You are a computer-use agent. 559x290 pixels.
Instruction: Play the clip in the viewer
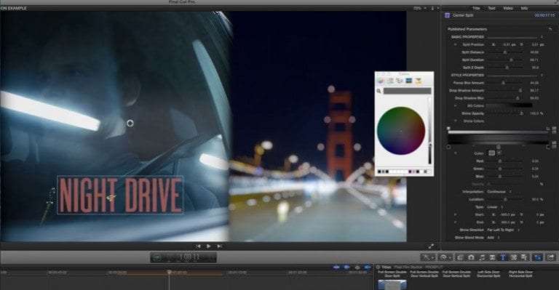[x=209, y=246]
